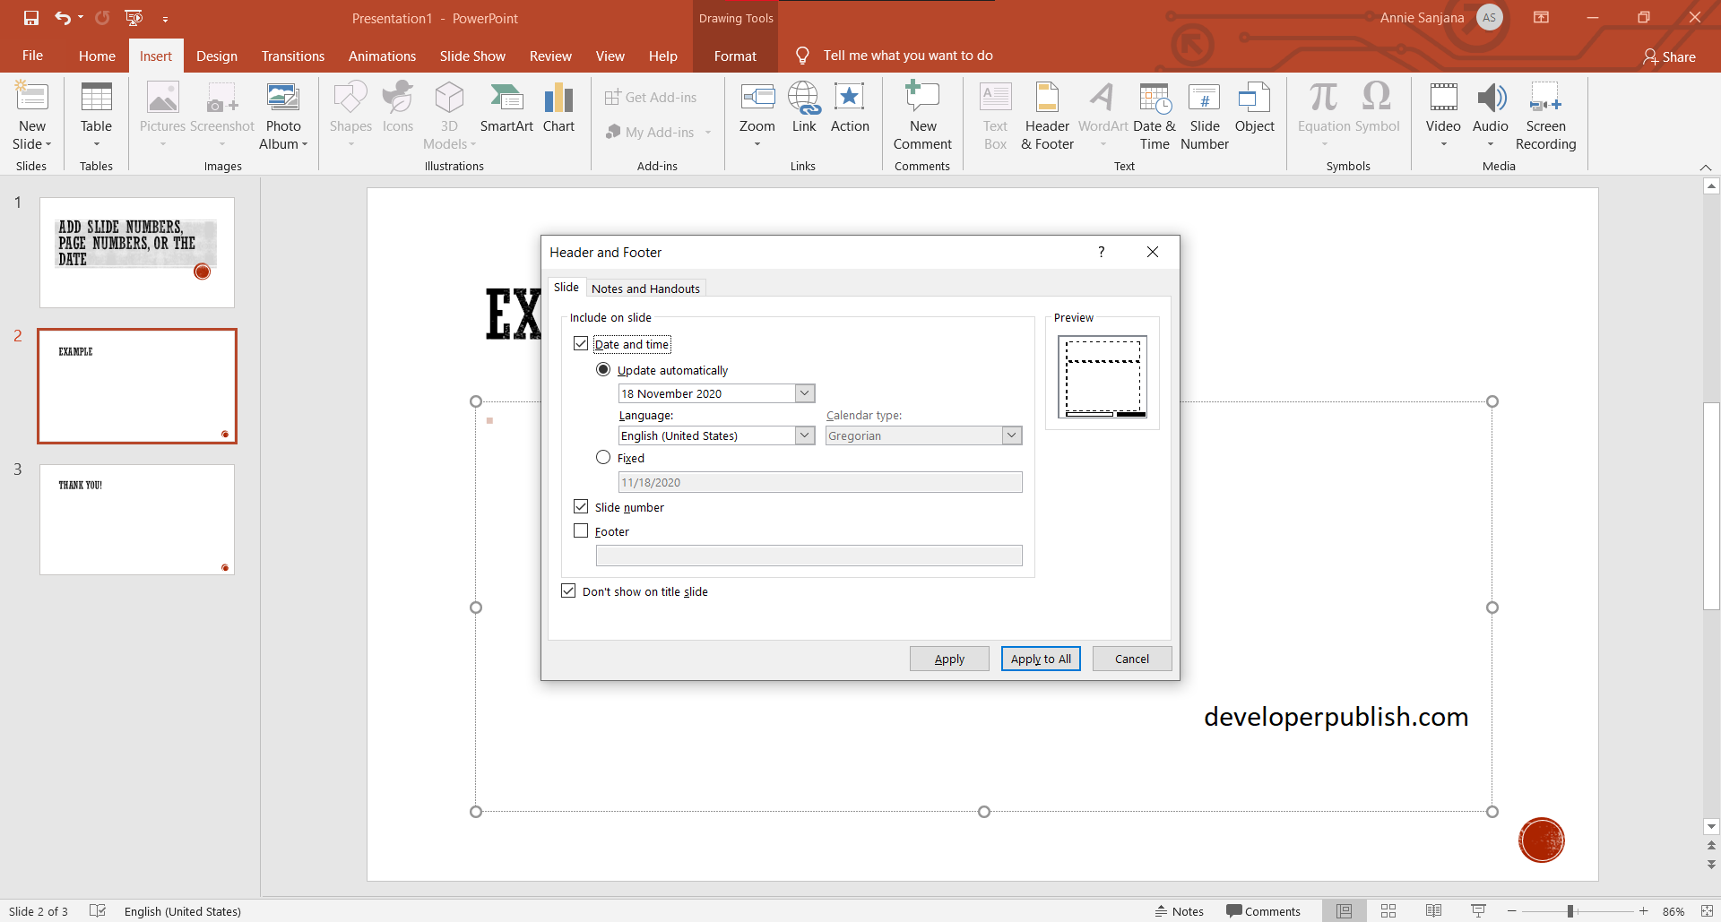Screen dimensions: 1721x922
Task: Expand the Language dropdown in the dialog
Action: (804, 435)
